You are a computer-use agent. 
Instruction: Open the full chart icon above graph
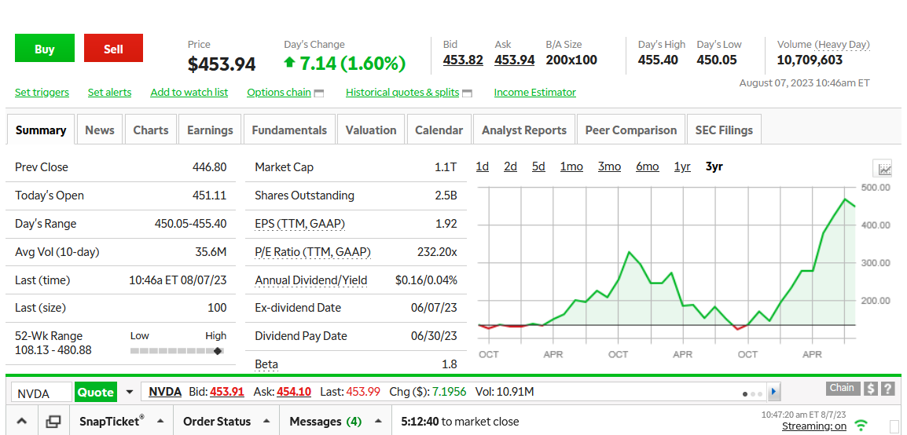(x=884, y=169)
